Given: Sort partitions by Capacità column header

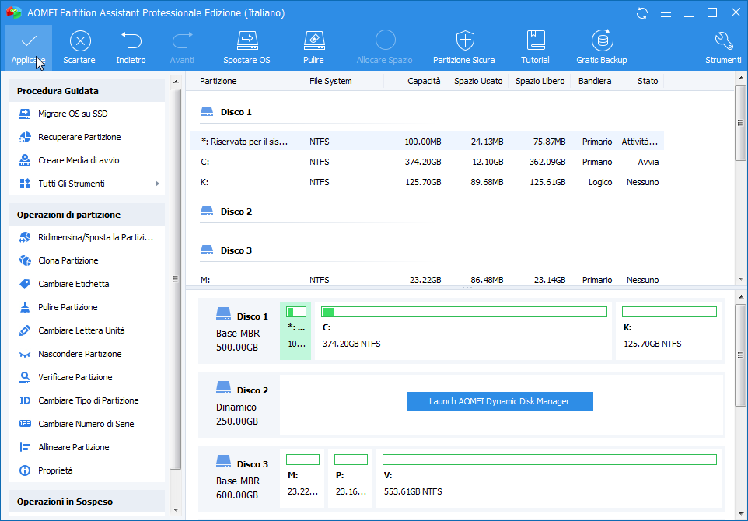Looking at the screenshot, I should pos(424,81).
